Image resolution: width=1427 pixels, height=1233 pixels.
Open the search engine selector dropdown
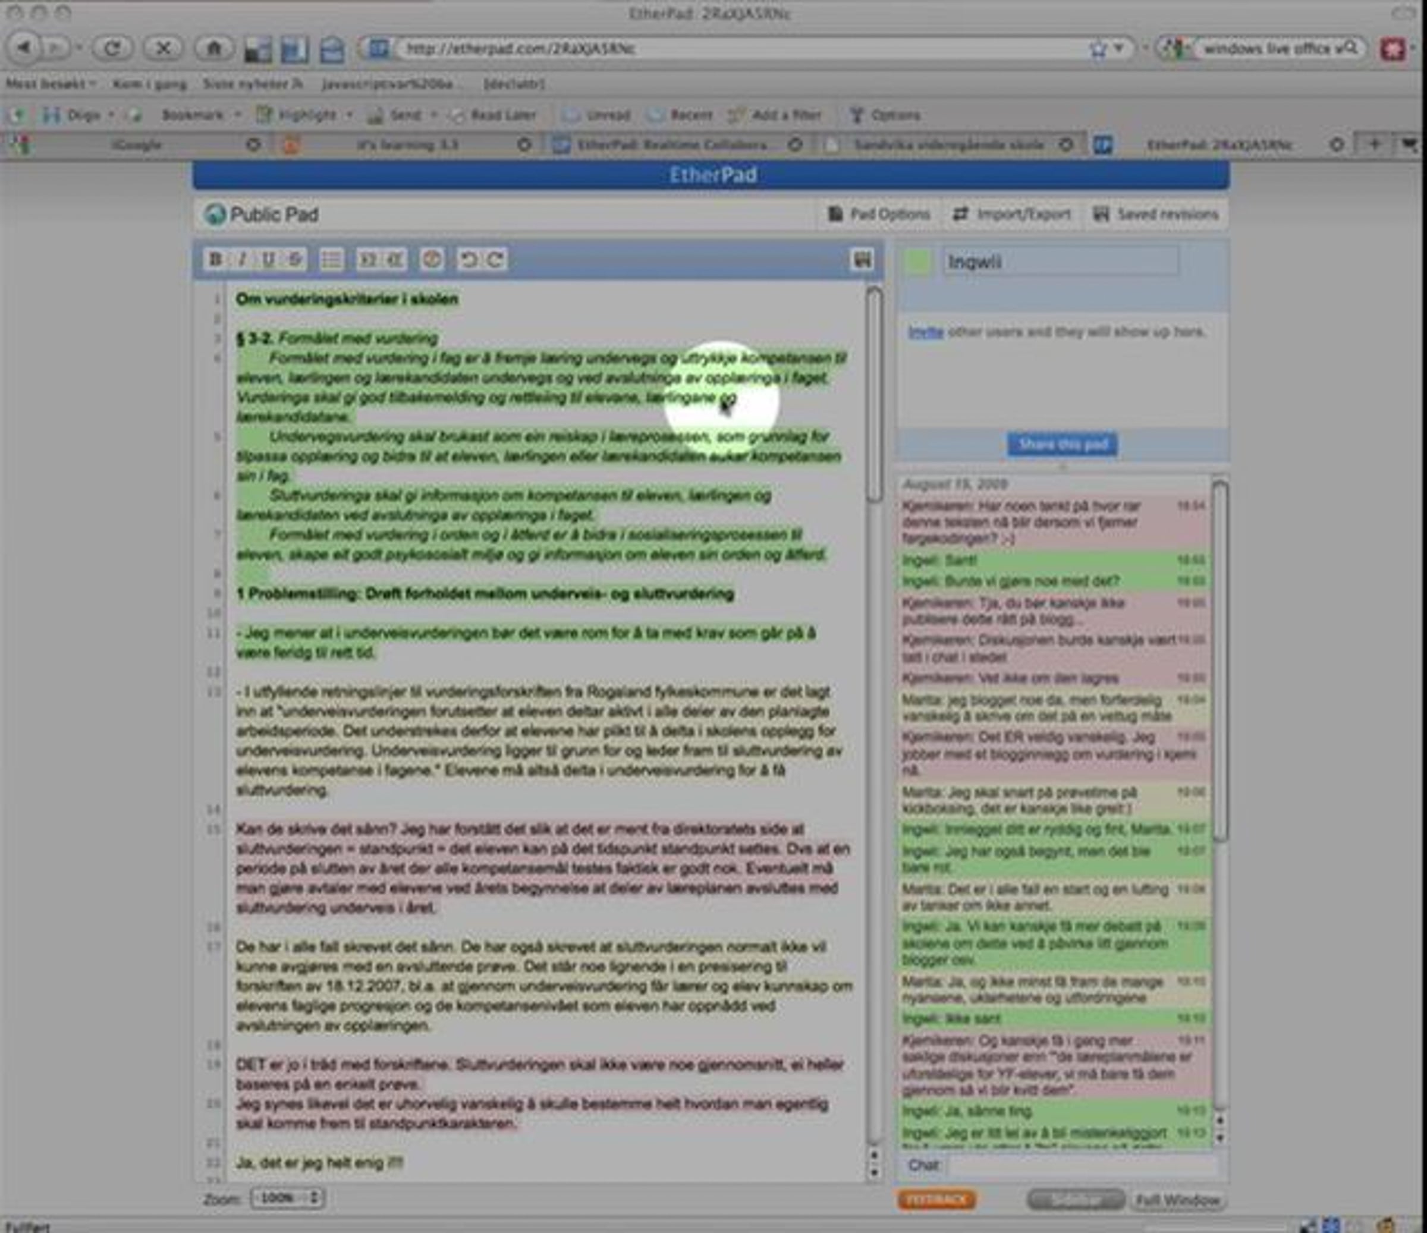pos(1176,49)
